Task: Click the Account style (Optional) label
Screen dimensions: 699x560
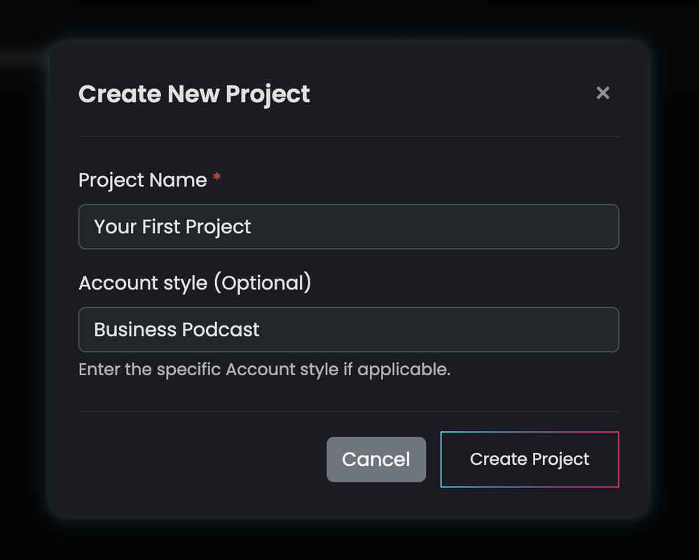Action: [195, 283]
